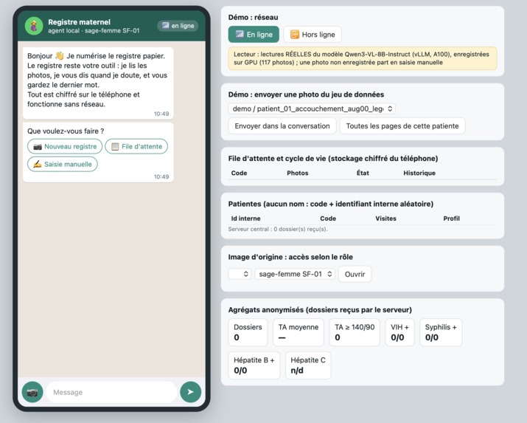Click Envoyer dans la conversation

coord(282,125)
